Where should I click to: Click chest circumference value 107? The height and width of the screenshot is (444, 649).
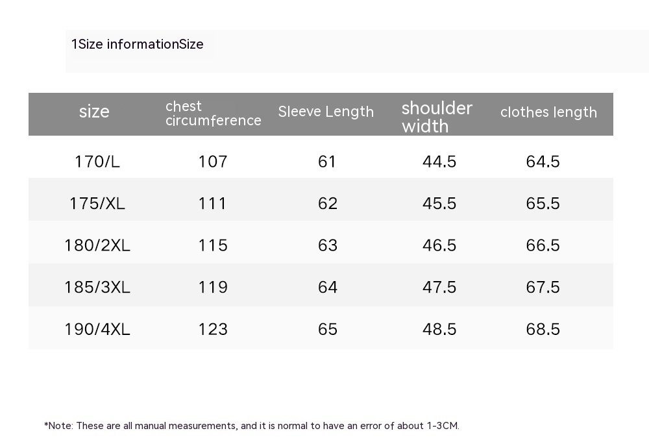(x=213, y=162)
